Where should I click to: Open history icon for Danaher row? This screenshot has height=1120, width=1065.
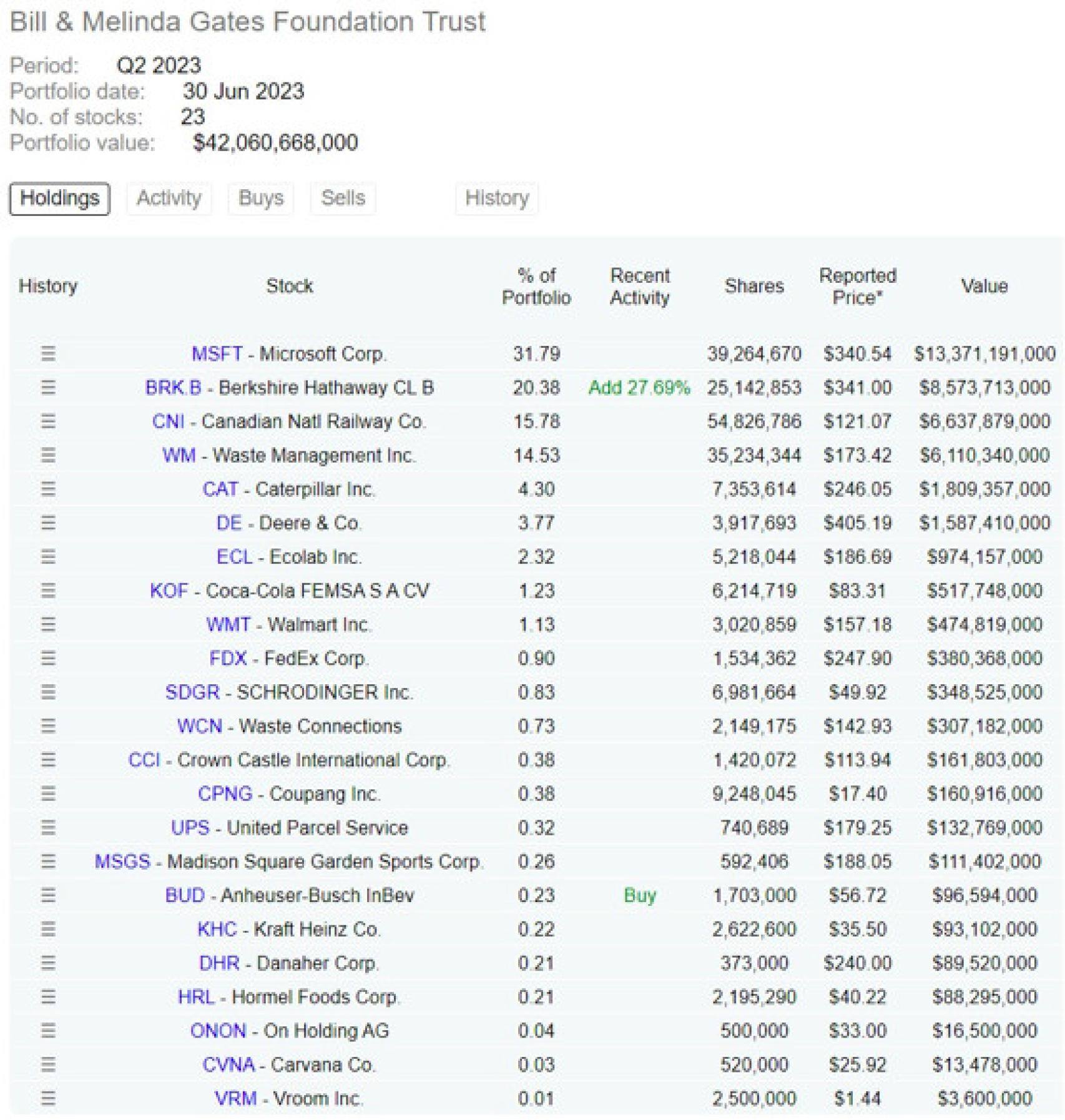pos(48,963)
